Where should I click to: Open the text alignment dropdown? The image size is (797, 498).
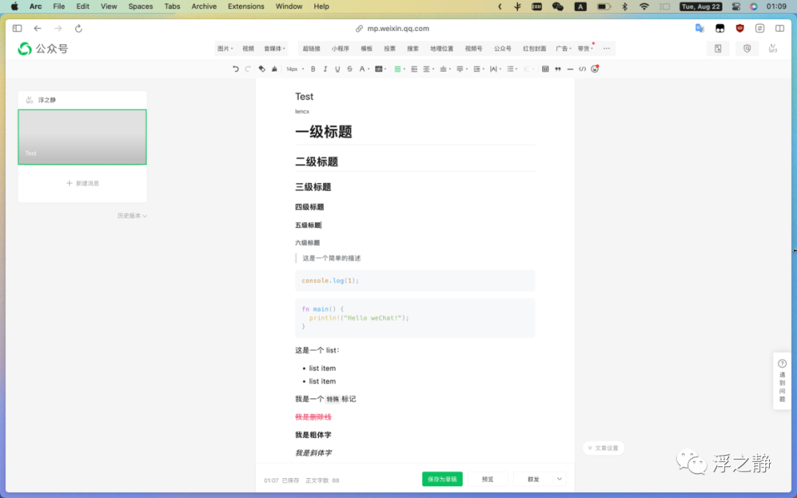coord(399,69)
